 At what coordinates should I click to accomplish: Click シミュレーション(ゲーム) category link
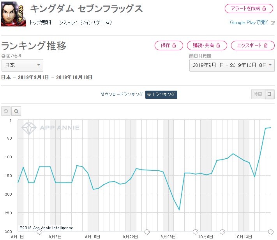tap(85, 23)
